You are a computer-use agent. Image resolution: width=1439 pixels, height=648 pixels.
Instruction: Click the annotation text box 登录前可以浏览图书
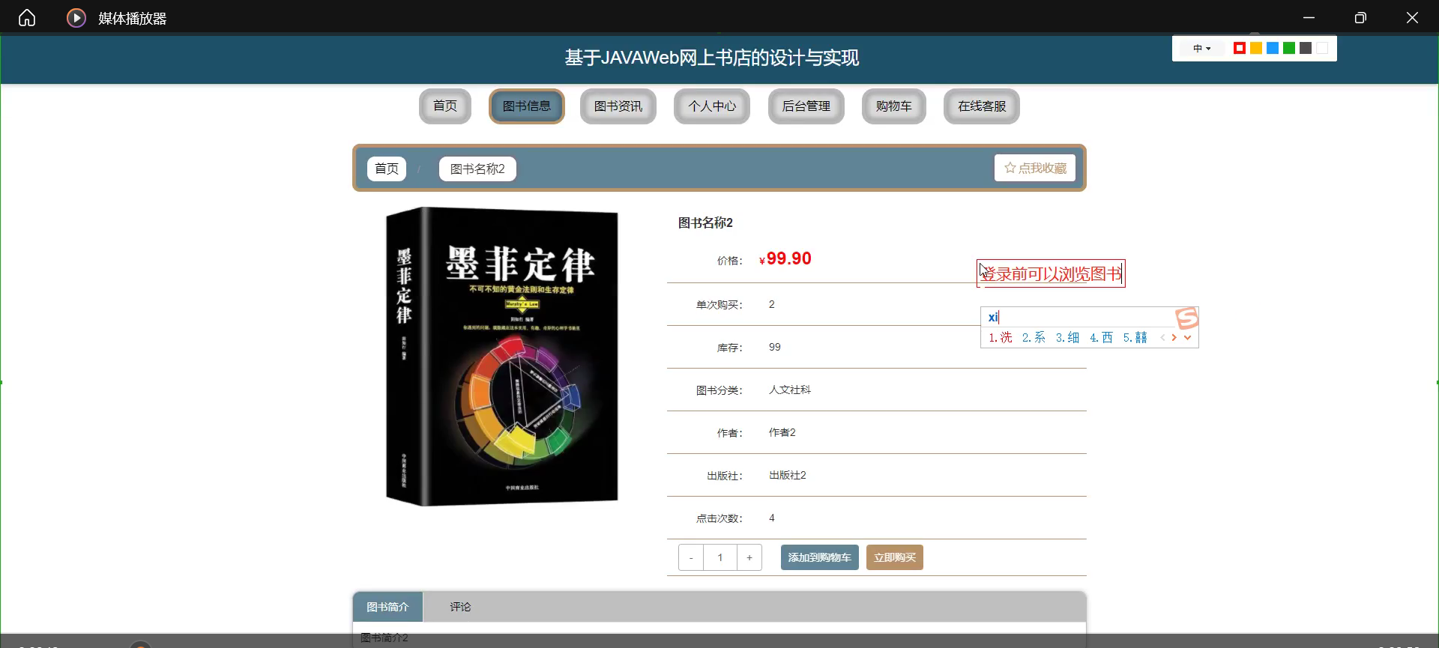tap(1051, 273)
